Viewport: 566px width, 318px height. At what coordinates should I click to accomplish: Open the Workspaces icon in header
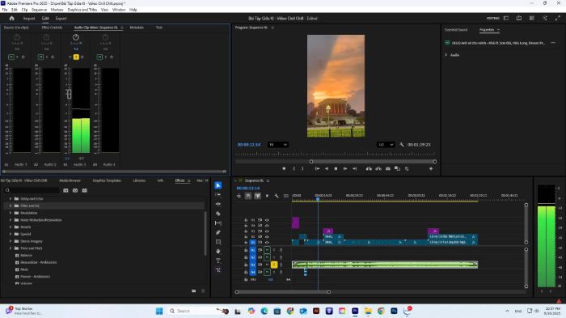(506, 18)
